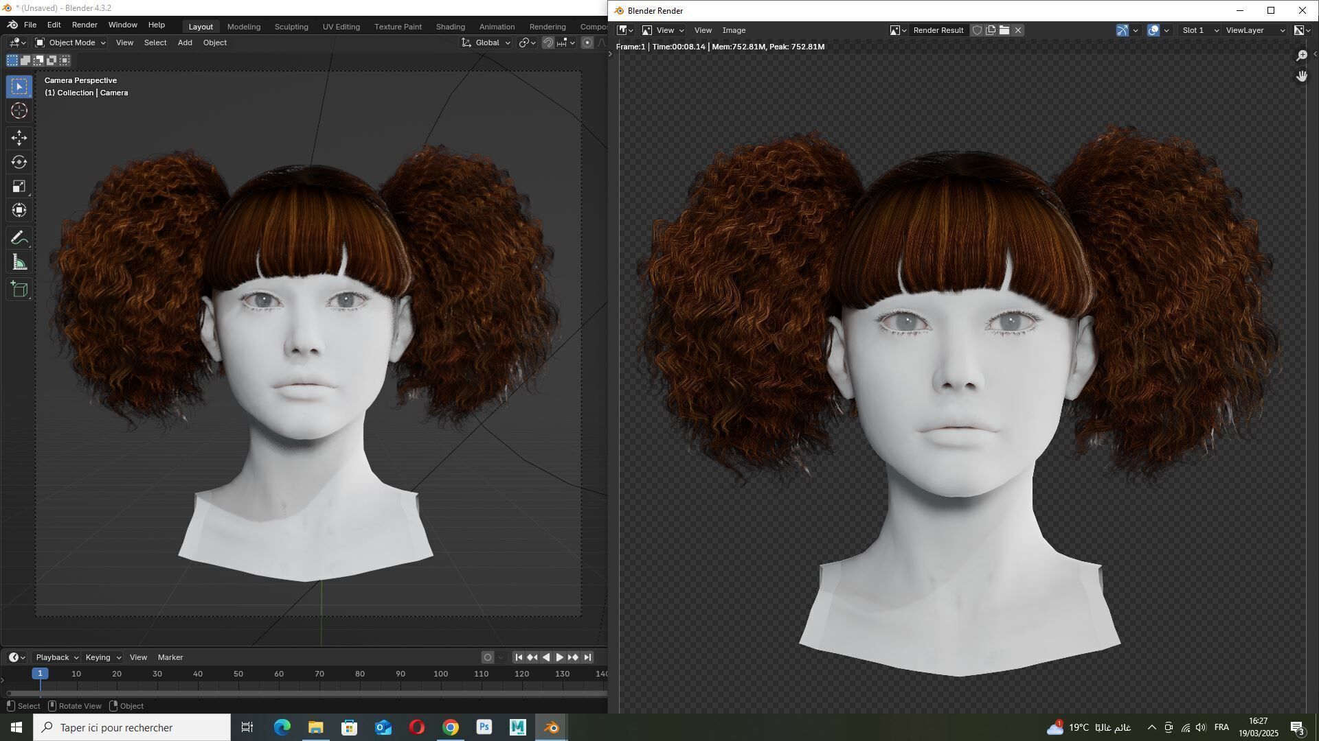This screenshot has width=1319, height=741.
Task: Select the Select Box tool in the toolbar
Action: tap(19, 86)
